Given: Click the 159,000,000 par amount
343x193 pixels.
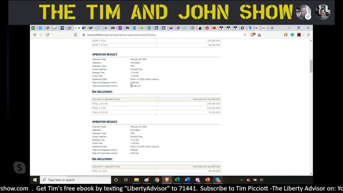Looking at the screenshot, I should [214, 41].
